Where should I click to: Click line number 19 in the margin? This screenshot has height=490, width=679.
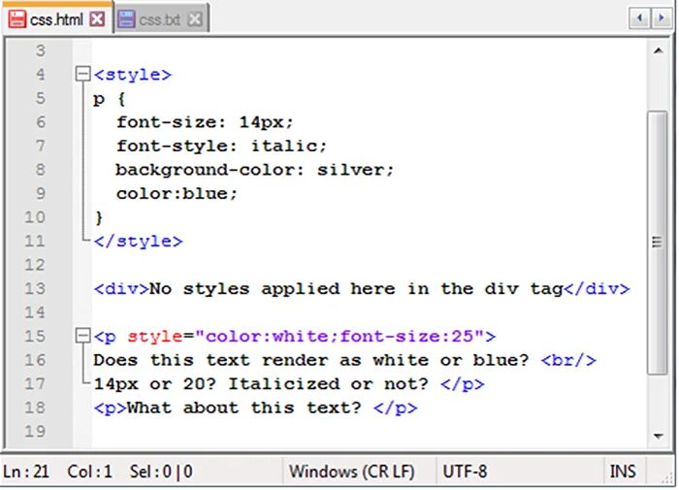35,432
